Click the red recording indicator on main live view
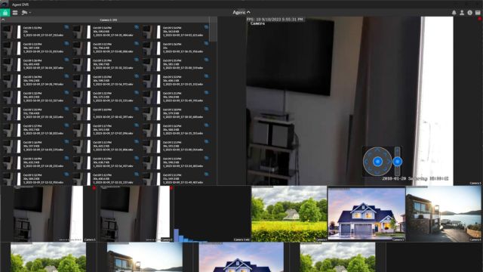 (480, 19)
